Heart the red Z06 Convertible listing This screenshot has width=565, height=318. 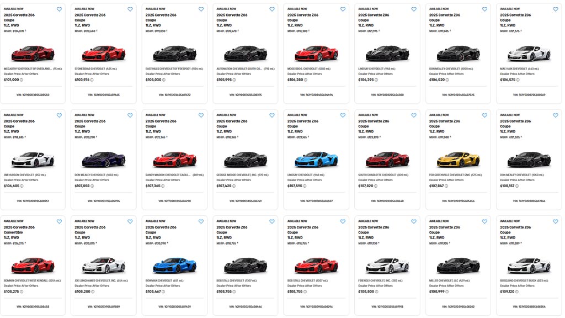[59, 221]
